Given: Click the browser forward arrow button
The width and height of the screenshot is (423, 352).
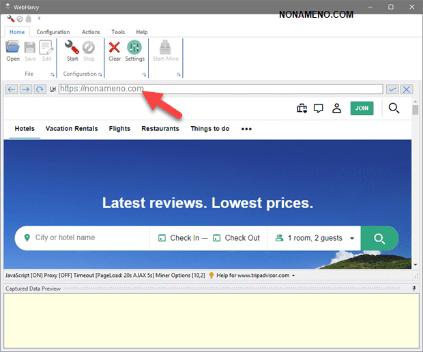Looking at the screenshot, I should click(x=25, y=89).
